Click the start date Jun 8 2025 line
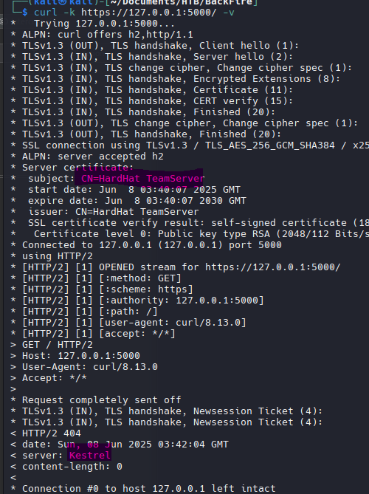 point(134,190)
